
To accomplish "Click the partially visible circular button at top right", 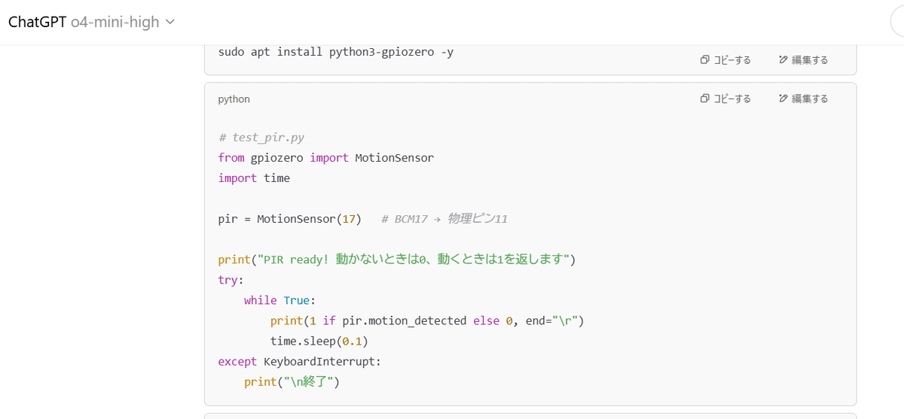I will (897, 23).
